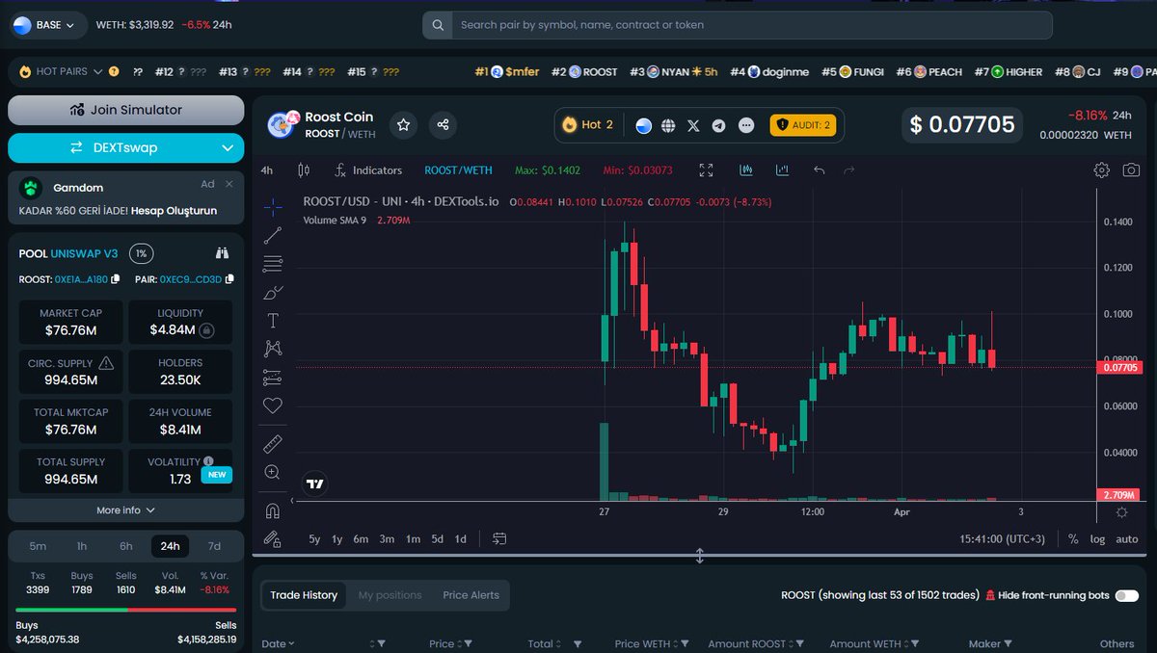This screenshot has width=1157, height=653.
Task: Open the token's X (Twitter) profile
Action: tap(693, 125)
